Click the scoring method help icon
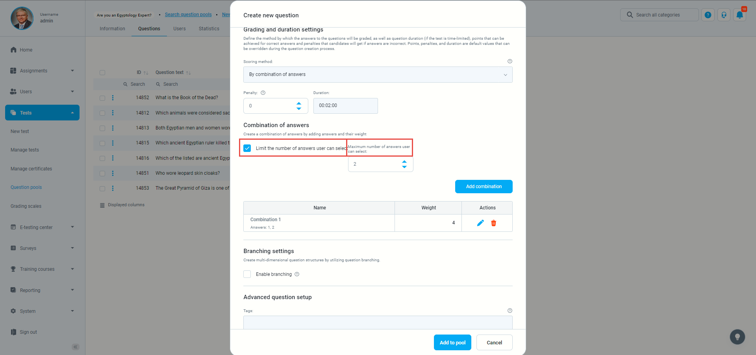The image size is (756, 355). click(510, 61)
